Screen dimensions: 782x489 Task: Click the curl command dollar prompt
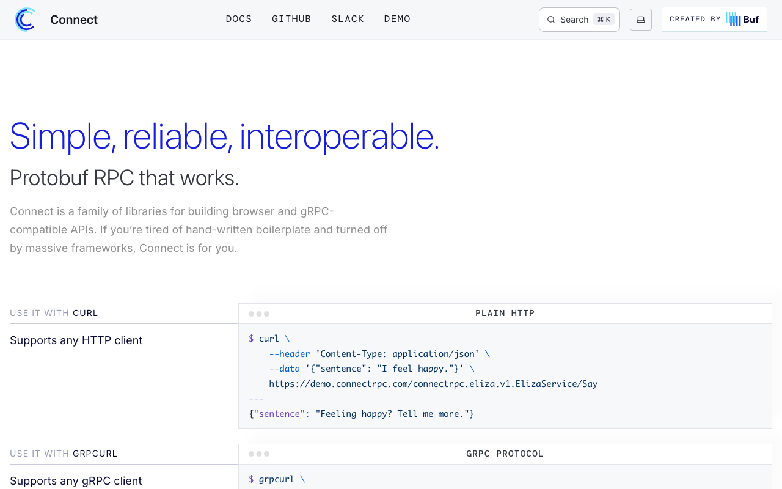(x=251, y=339)
